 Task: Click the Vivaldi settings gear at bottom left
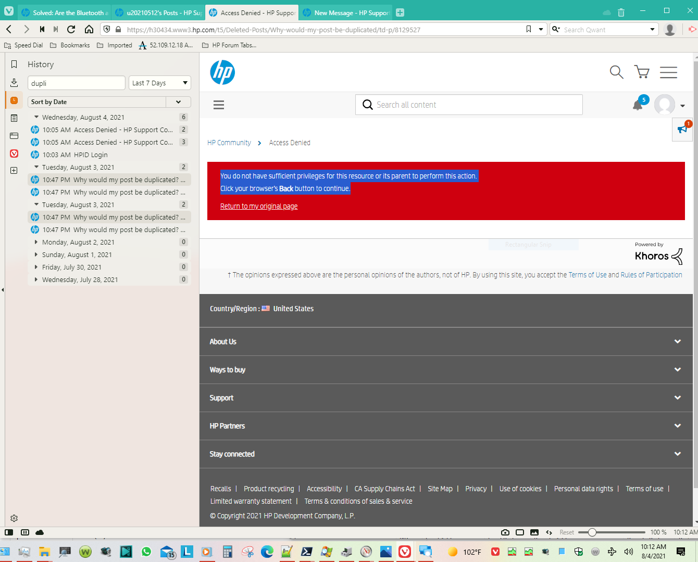[x=14, y=518]
